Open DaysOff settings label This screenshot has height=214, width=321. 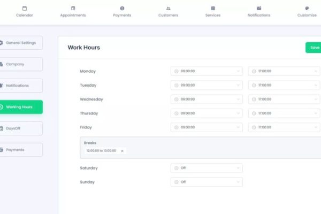coord(13,128)
